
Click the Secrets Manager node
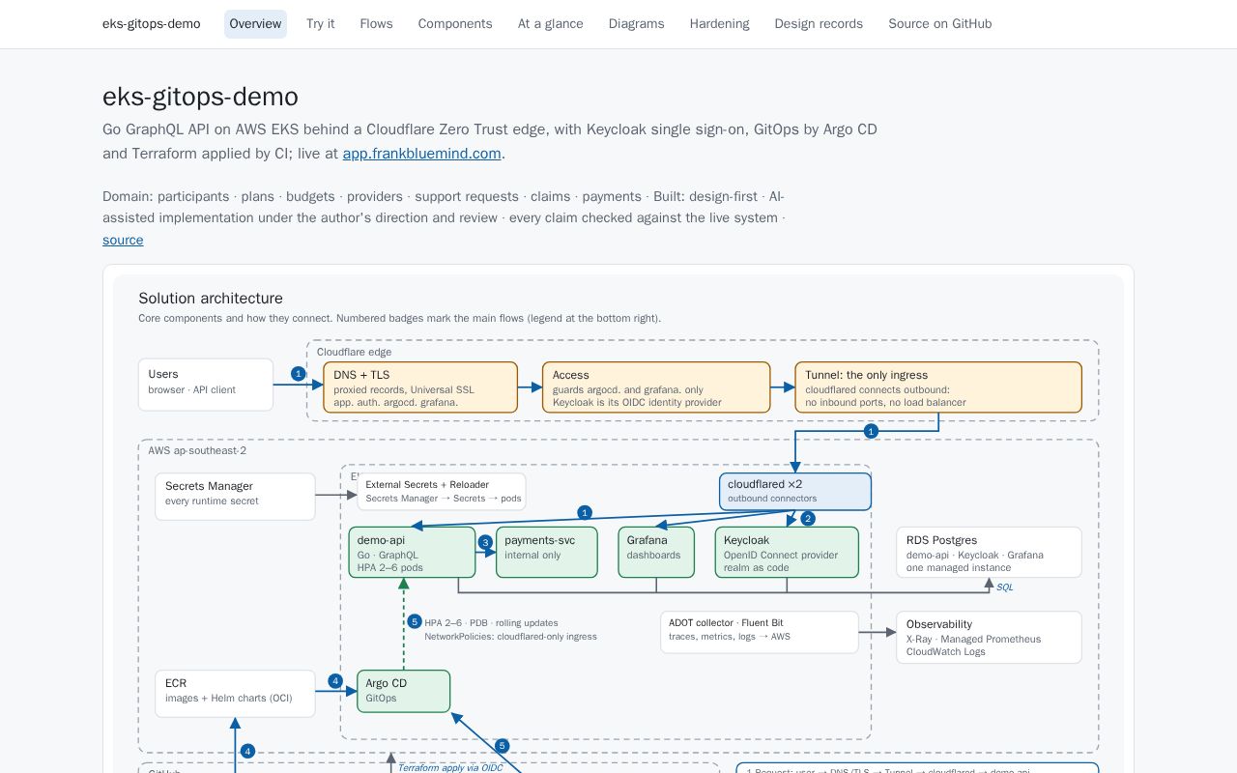[235, 497]
